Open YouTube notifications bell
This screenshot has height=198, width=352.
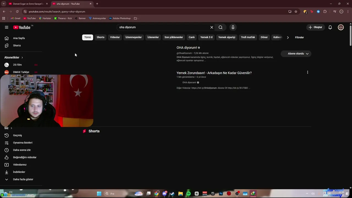click(330, 27)
